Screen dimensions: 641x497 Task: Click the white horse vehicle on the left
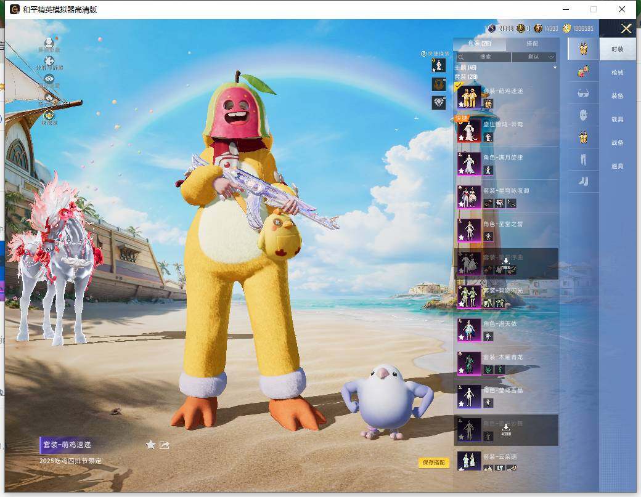[55, 261]
